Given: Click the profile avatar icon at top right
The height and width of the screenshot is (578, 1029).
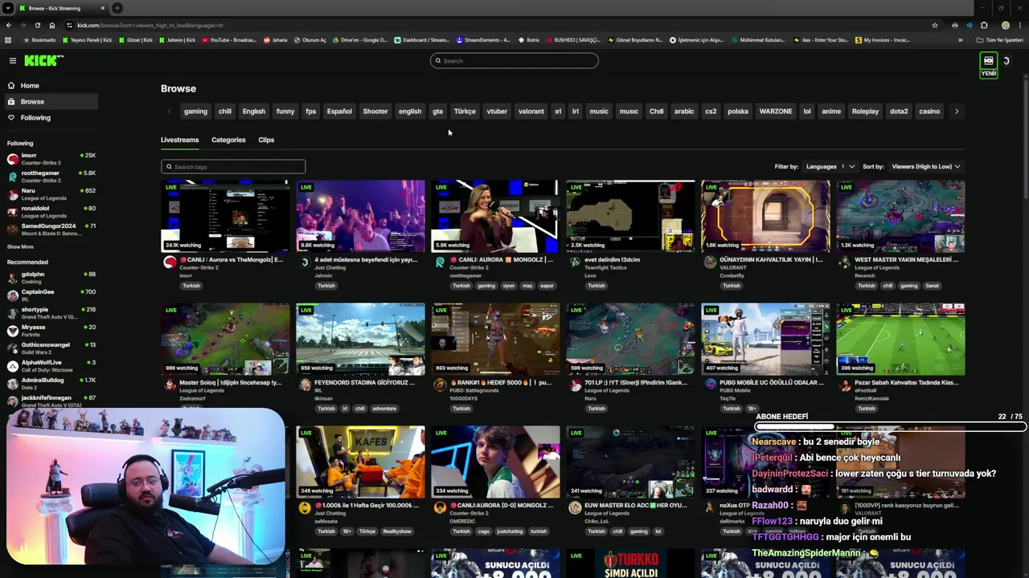Looking at the screenshot, I should [1007, 61].
